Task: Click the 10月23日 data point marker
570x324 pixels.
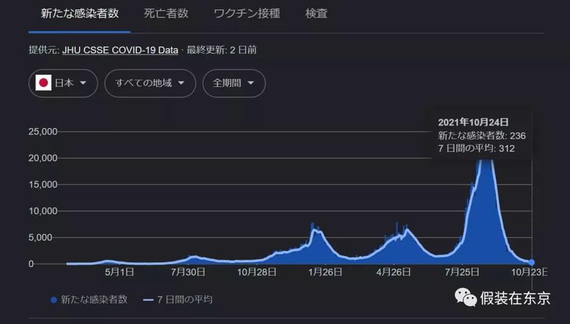Action: [x=532, y=262]
